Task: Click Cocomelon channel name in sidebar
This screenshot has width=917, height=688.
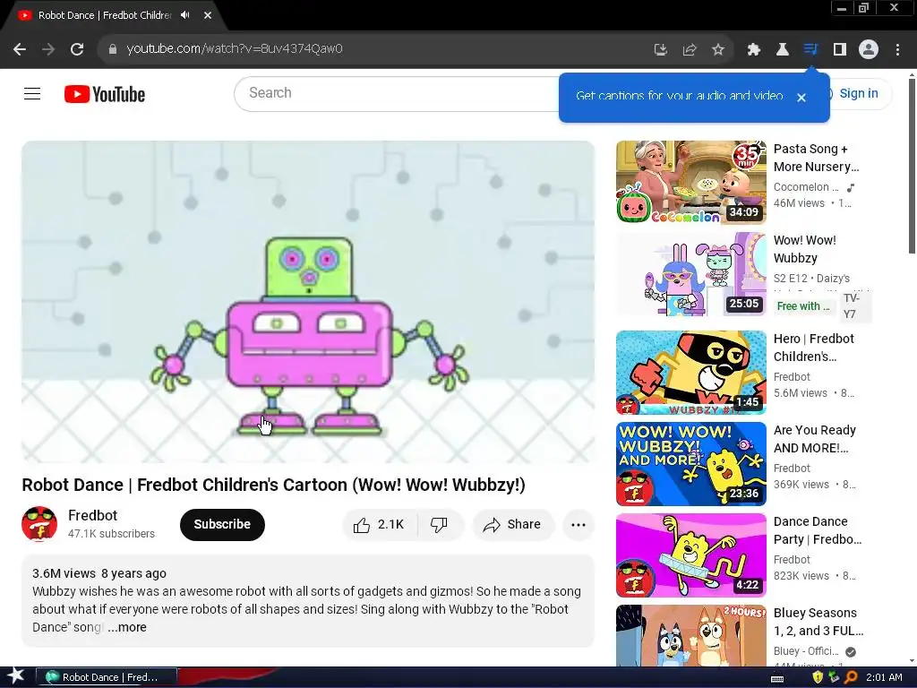Action: [x=805, y=187]
